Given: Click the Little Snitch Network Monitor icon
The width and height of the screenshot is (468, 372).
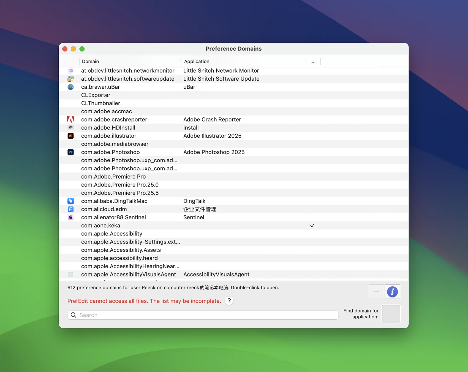Looking at the screenshot, I should point(71,71).
